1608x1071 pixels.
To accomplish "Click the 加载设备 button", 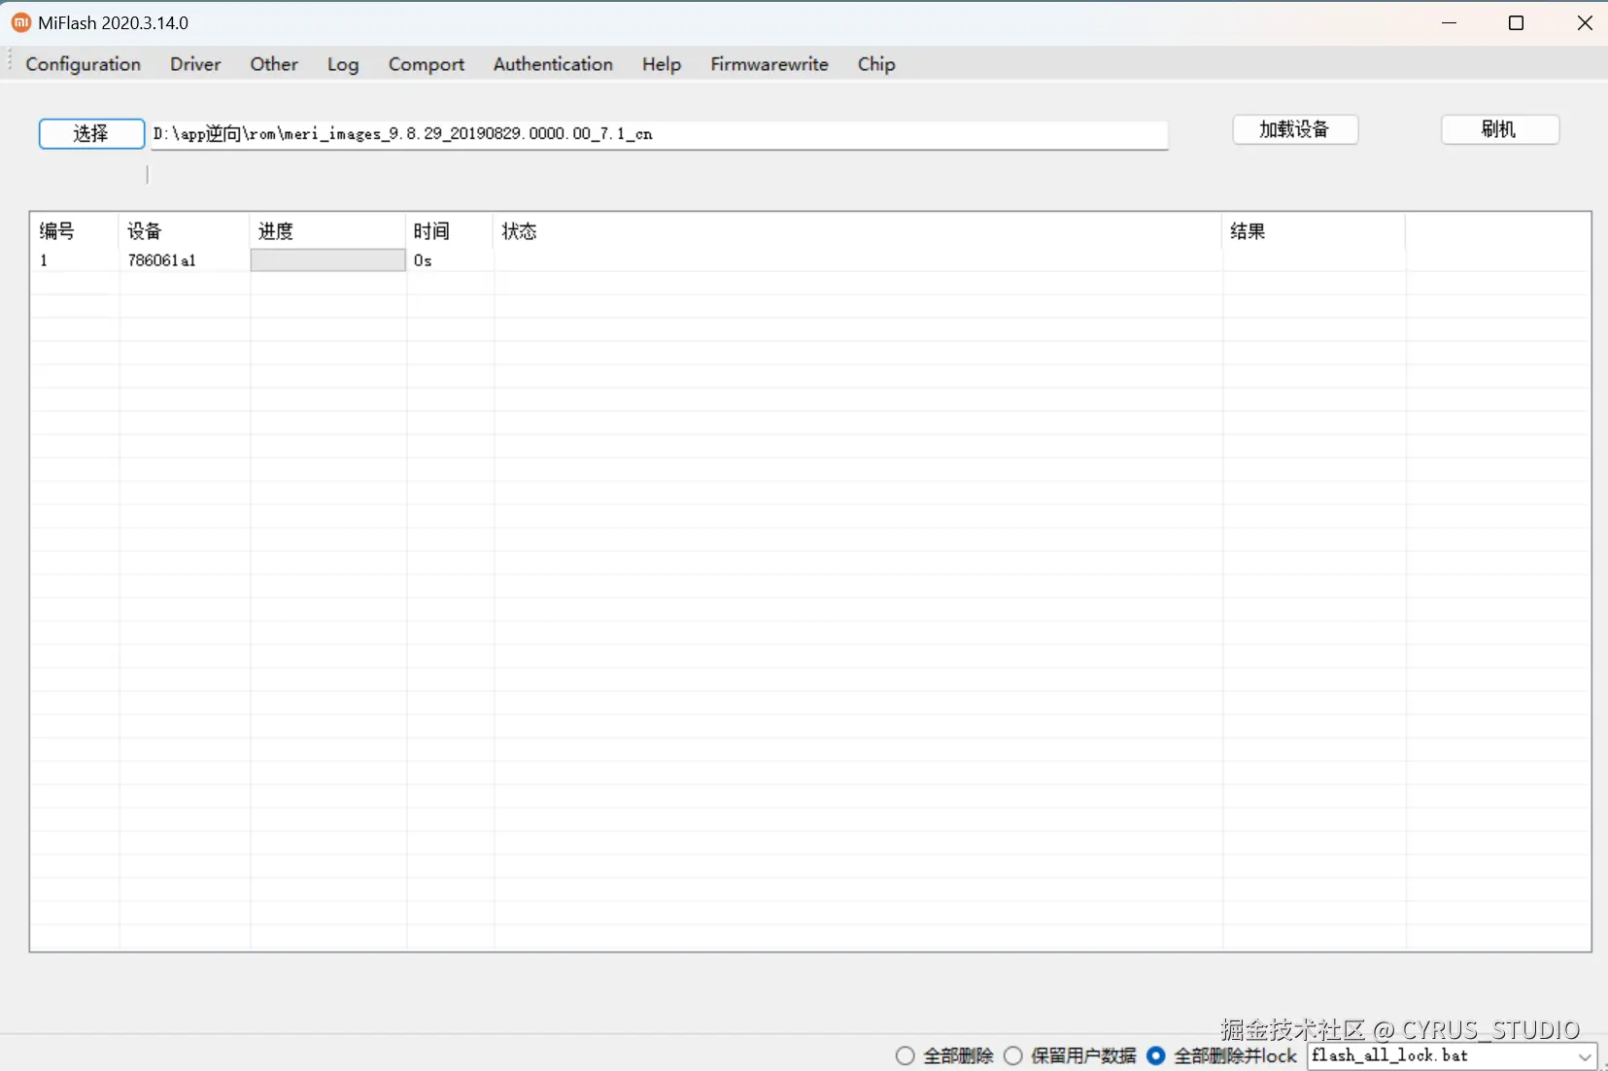I will 1295,129.
